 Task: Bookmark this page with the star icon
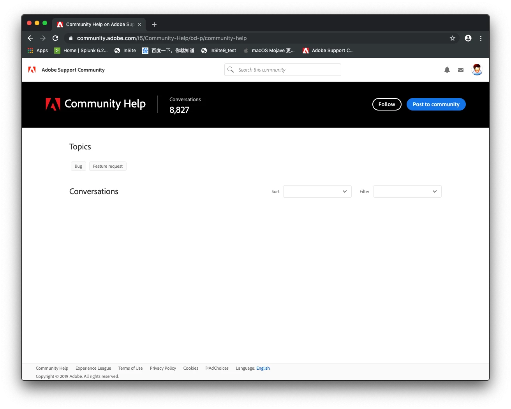453,38
